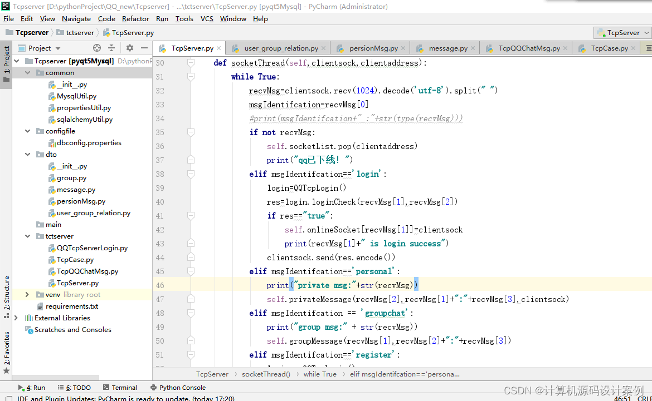
Task: Expand the venv library root folder
Action: click(27, 294)
